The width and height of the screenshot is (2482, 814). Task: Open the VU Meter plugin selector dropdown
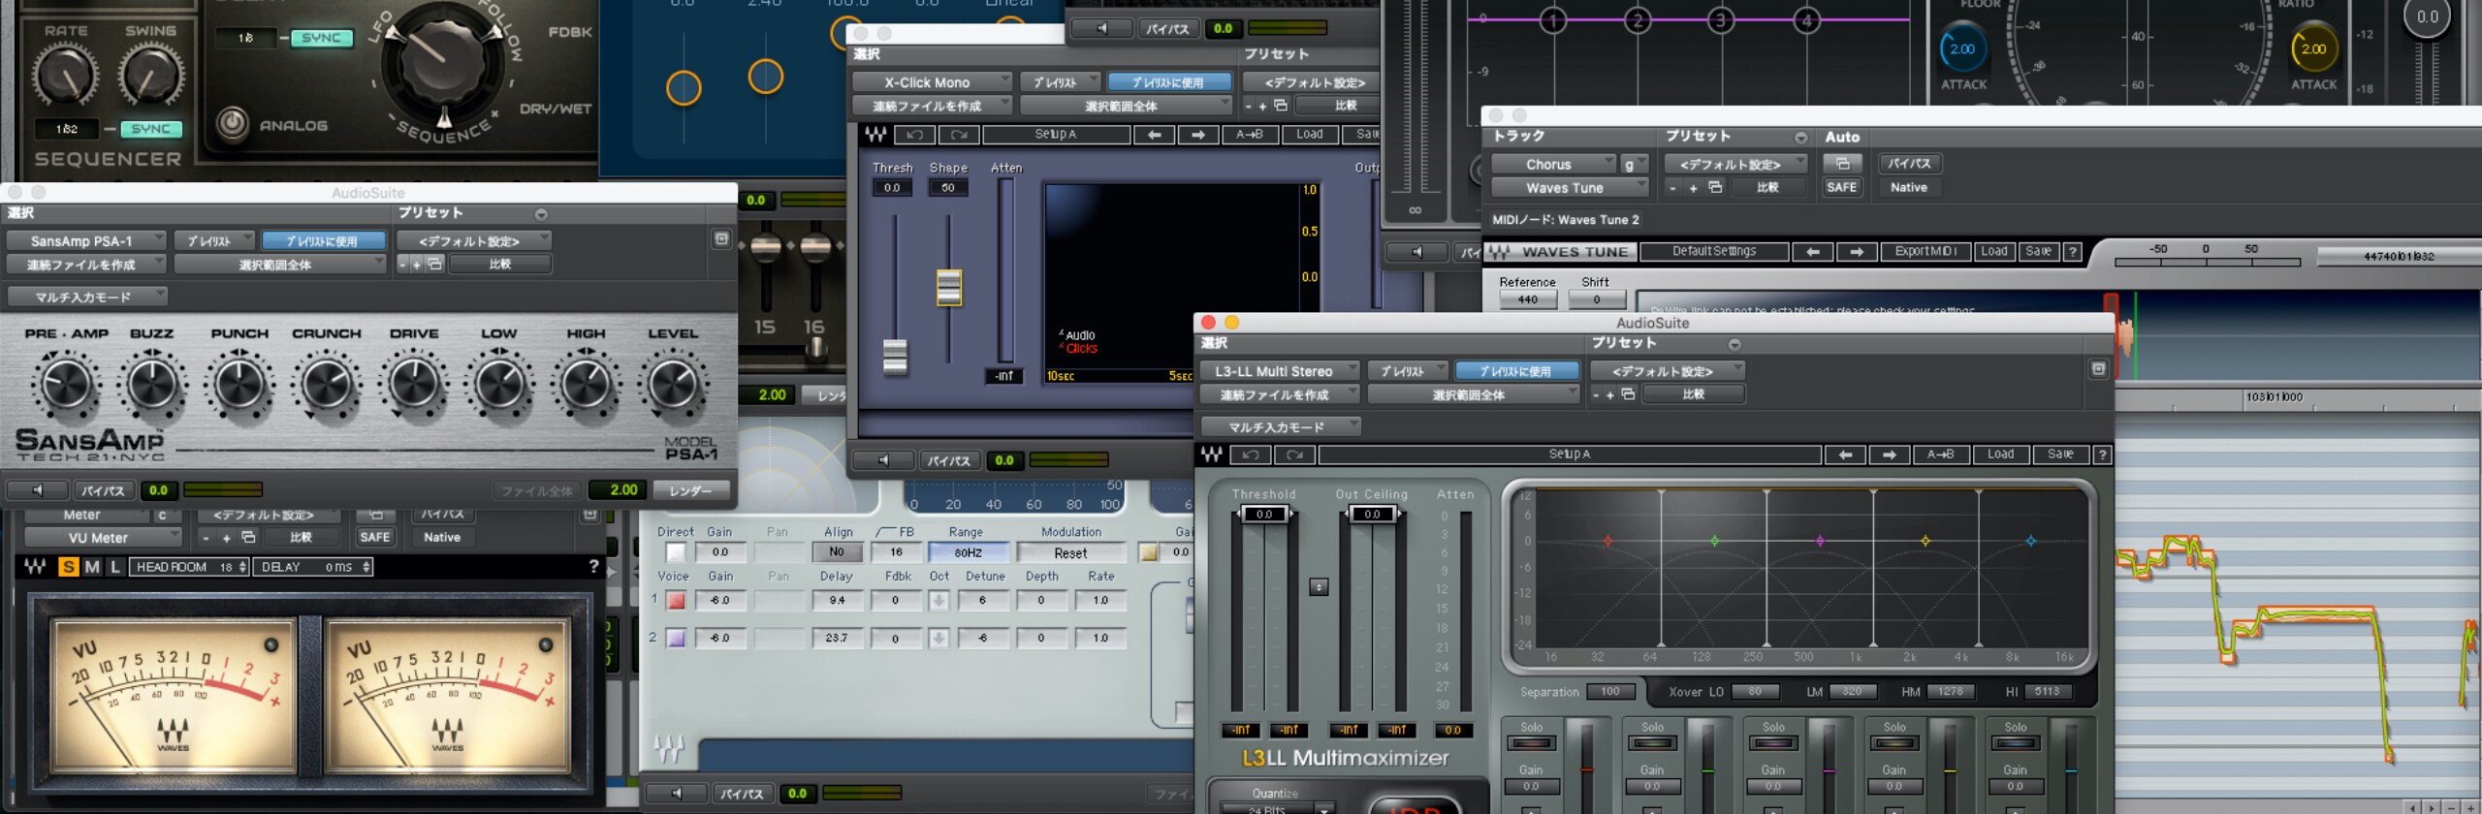102,538
